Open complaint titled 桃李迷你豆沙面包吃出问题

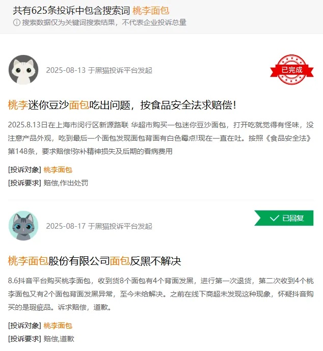pyautogui.click(x=122, y=105)
